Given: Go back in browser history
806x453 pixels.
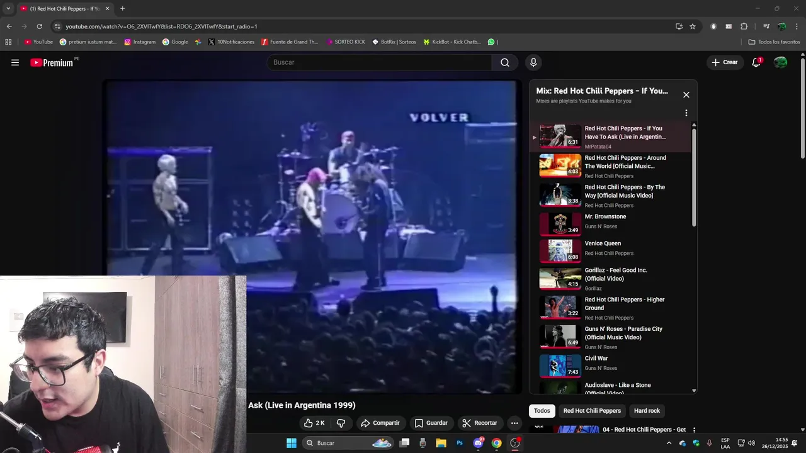Looking at the screenshot, I should coord(9,26).
